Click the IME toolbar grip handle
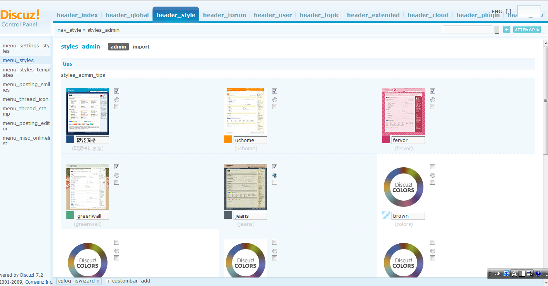Image resolution: width=548 pixels, height=286 pixels. click(x=491, y=274)
